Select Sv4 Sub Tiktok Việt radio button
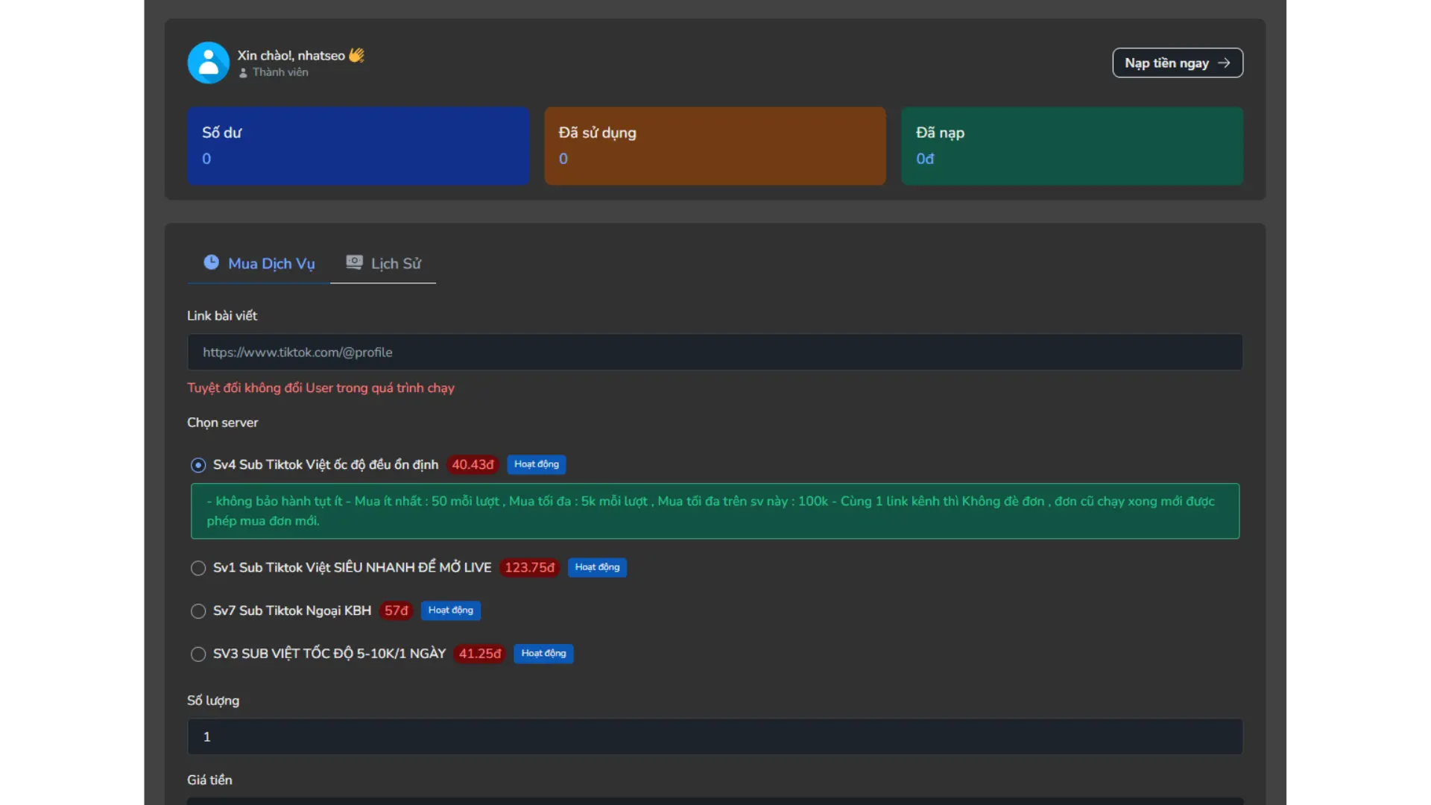This screenshot has width=1431, height=805. 198,465
